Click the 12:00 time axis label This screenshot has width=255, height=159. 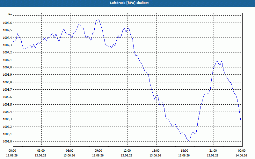128,150
